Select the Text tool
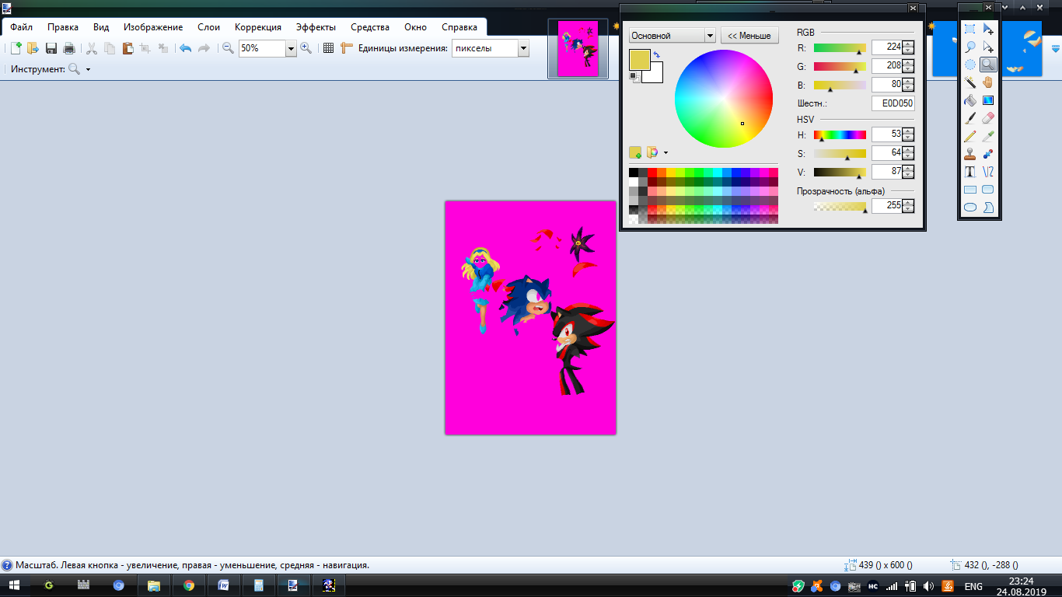This screenshot has width=1062, height=597. point(970,172)
